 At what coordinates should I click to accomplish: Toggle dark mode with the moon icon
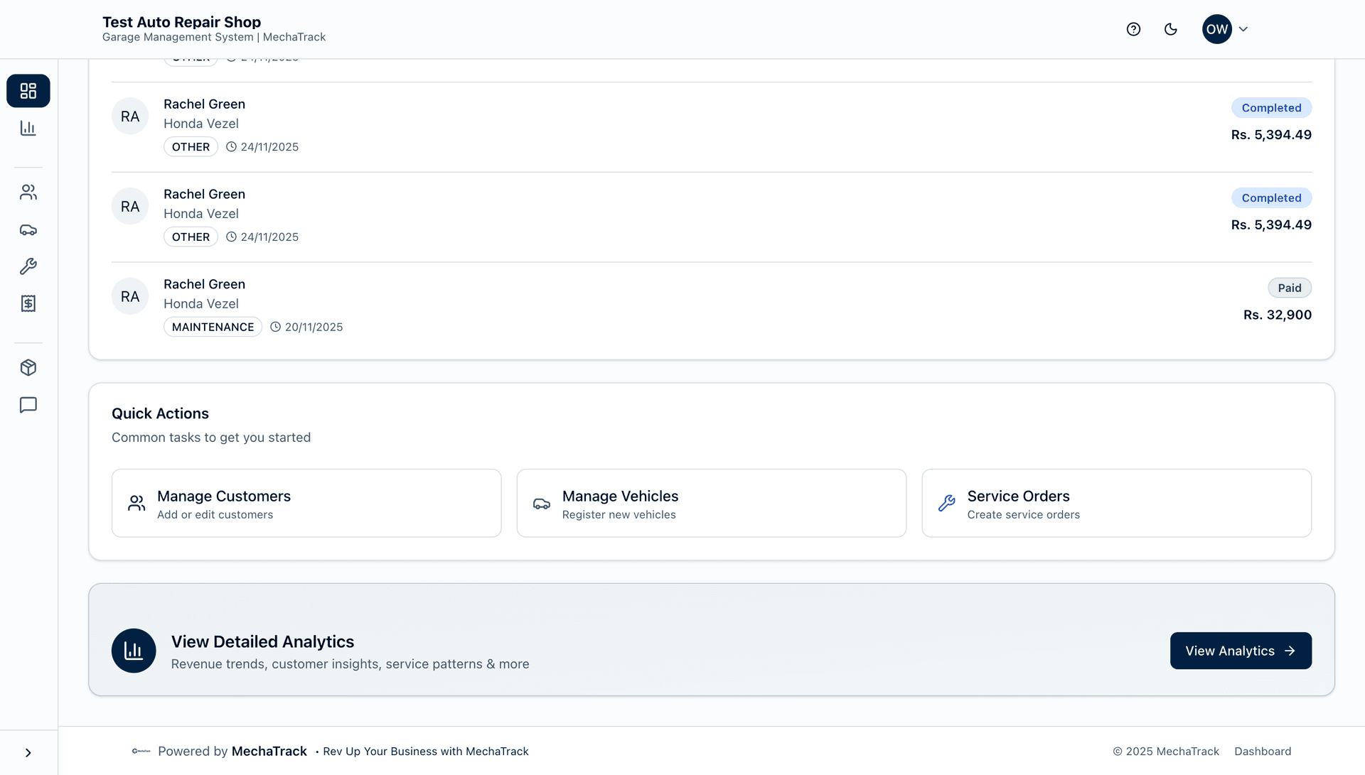tap(1171, 29)
